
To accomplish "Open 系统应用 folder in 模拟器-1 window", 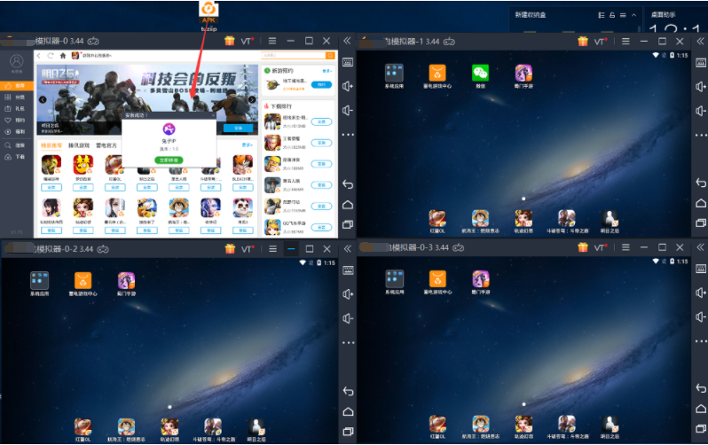I will pos(394,76).
